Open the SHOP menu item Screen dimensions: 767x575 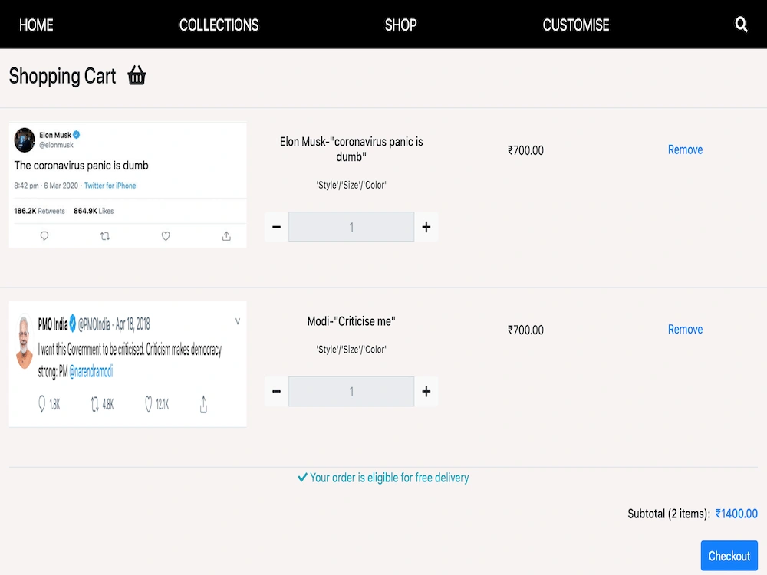tap(400, 25)
